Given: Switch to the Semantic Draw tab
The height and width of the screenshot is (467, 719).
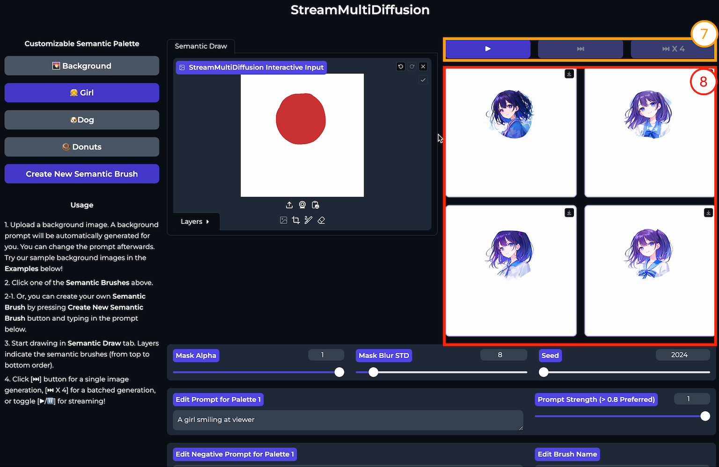Looking at the screenshot, I should point(201,46).
